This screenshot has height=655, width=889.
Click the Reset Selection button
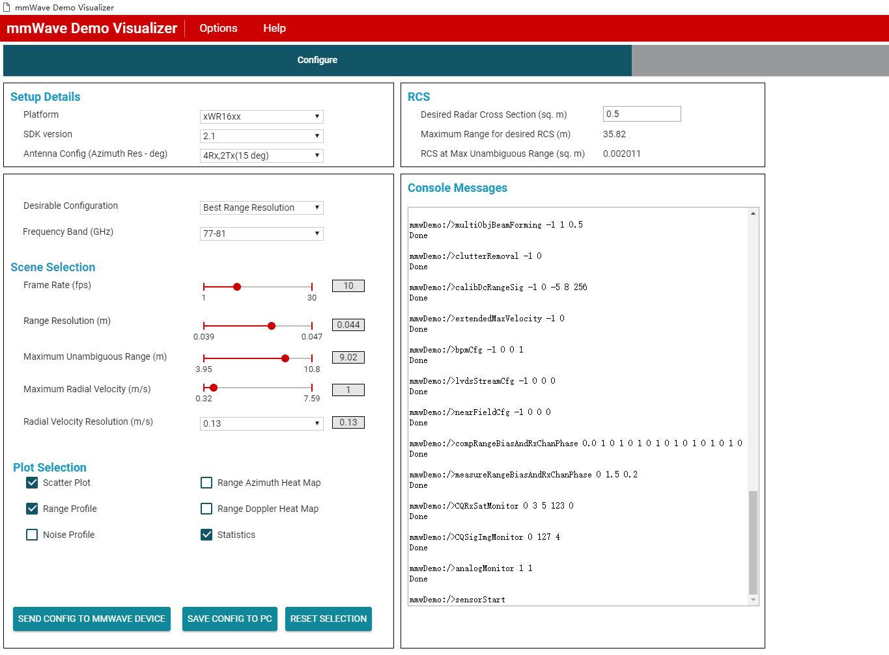click(x=328, y=619)
